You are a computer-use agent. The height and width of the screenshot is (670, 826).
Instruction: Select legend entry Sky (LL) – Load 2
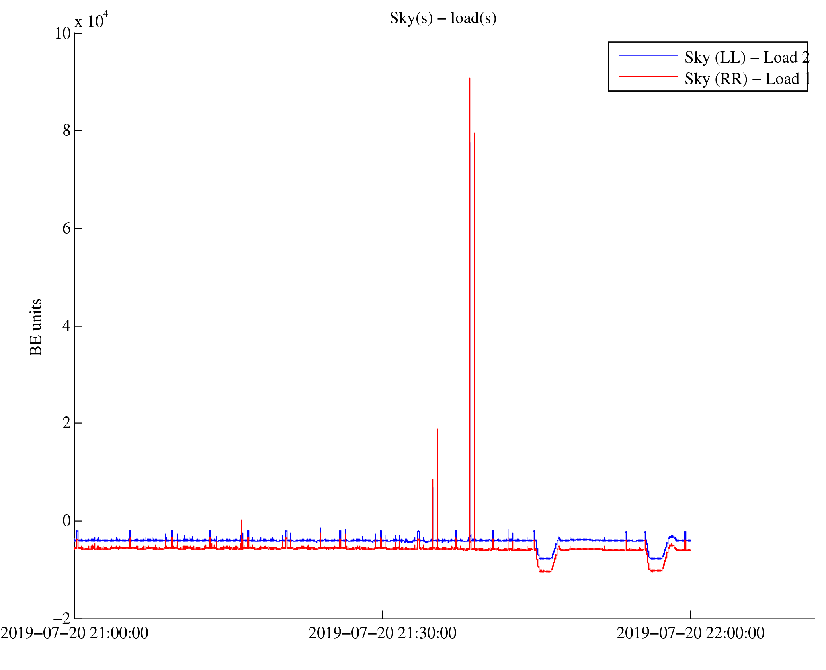coord(746,57)
